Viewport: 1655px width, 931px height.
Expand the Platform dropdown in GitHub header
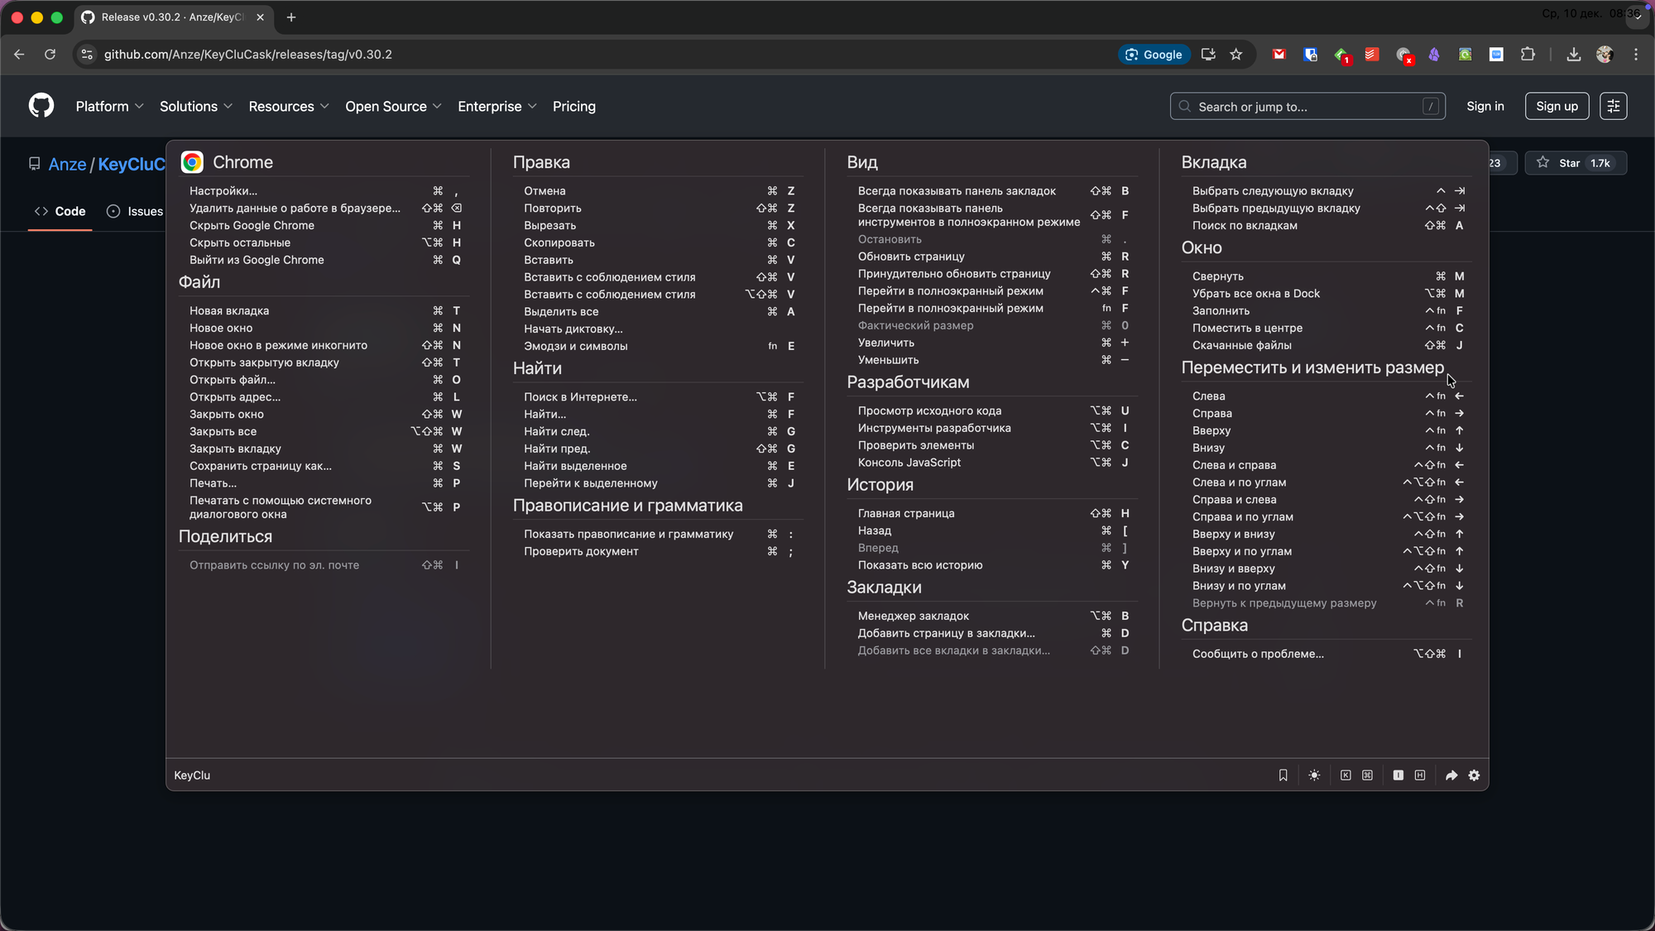109,106
